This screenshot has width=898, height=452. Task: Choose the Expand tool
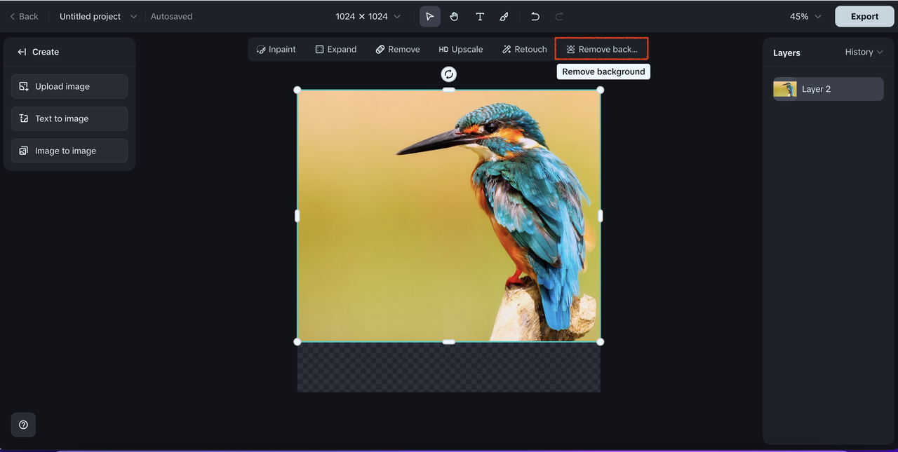pyautogui.click(x=336, y=49)
